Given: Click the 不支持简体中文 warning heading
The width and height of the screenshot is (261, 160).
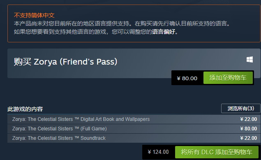Looking at the screenshot, I should [x=34, y=15].
